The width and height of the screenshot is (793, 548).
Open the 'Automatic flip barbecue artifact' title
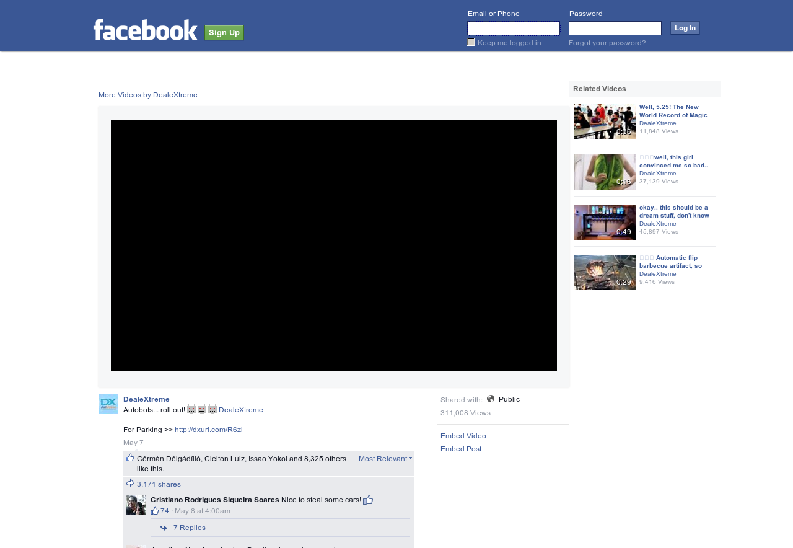[671, 262]
